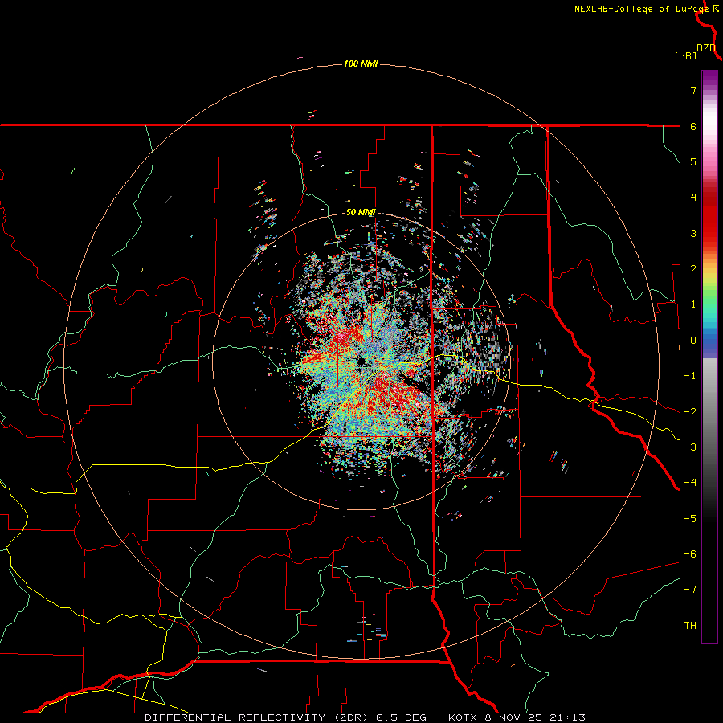Click the -6 dB tick on colorbar
Viewport: 723px width, 723px height.
point(690,554)
